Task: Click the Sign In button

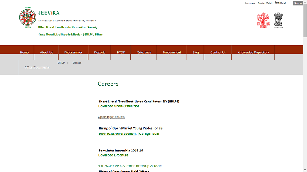Action: click(298, 3)
